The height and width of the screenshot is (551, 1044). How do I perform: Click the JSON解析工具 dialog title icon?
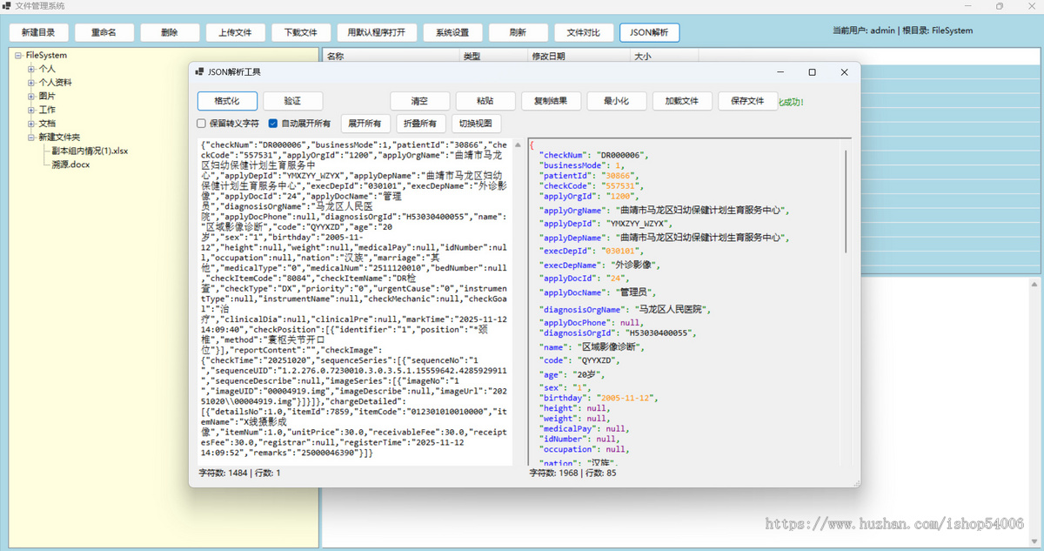point(199,72)
